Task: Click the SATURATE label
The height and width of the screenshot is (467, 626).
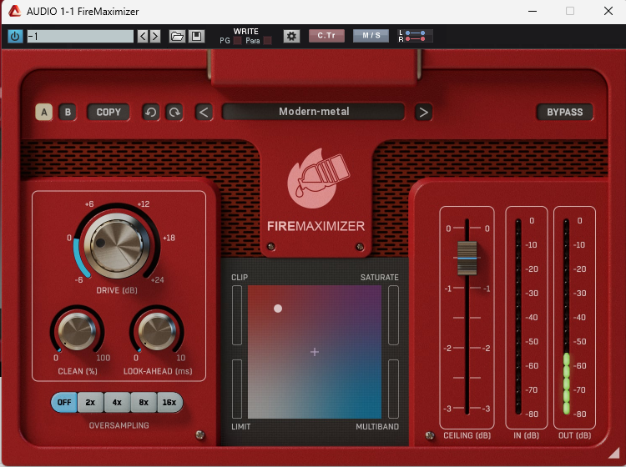Action: 379,277
